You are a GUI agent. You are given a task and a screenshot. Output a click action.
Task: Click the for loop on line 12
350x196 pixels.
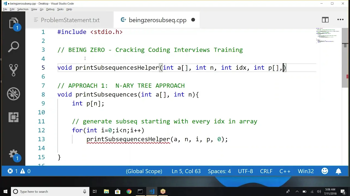click(x=108, y=130)
